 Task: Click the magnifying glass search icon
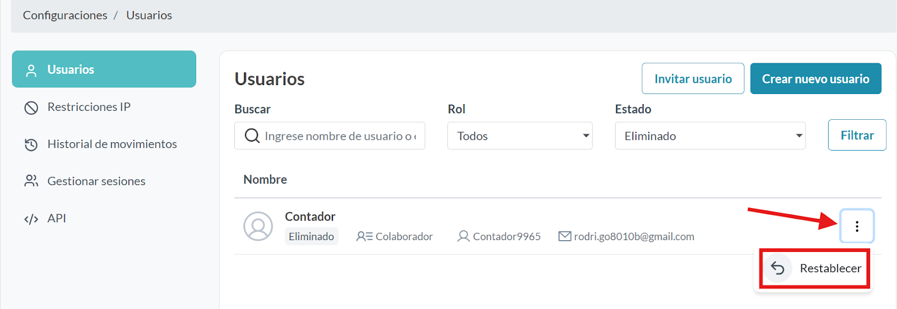(252, 136)
